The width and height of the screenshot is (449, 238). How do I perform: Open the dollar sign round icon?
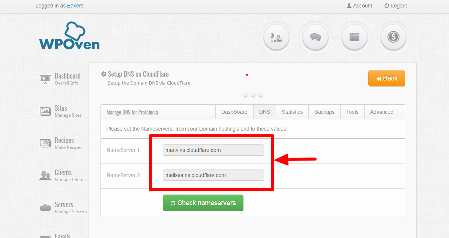tap(393, 37)
